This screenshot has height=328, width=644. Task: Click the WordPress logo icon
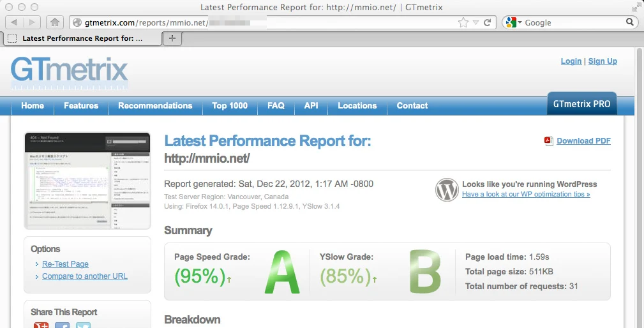[447, 190]
